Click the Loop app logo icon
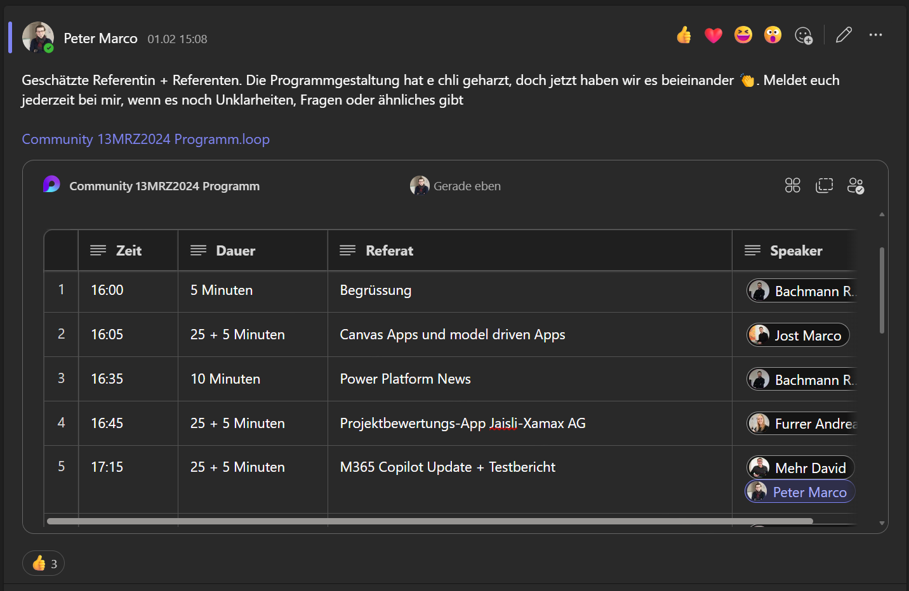This screenshot has width=909, height=591. [51, 185]
